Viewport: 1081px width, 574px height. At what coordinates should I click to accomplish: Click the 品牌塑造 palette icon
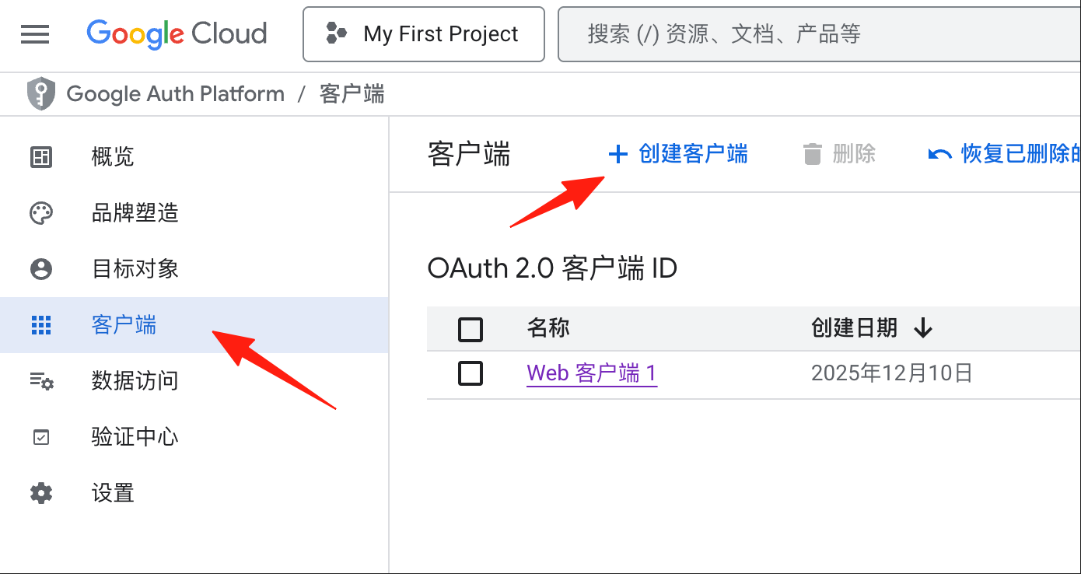tap(41, 213)
